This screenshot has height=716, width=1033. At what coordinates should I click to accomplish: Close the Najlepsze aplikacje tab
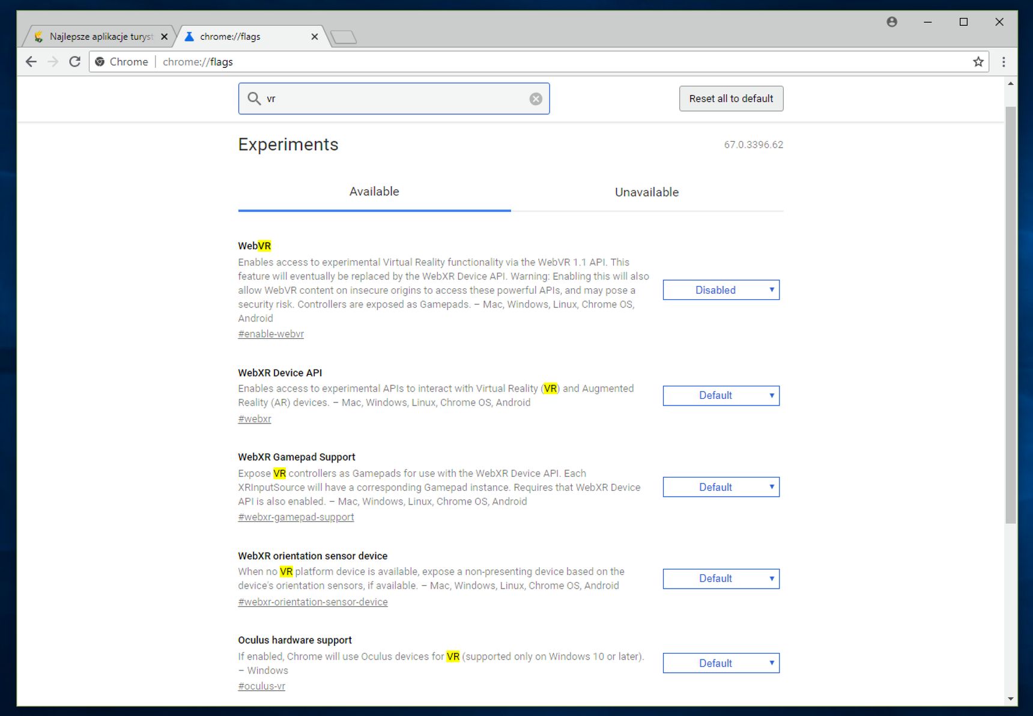[164, 37]
